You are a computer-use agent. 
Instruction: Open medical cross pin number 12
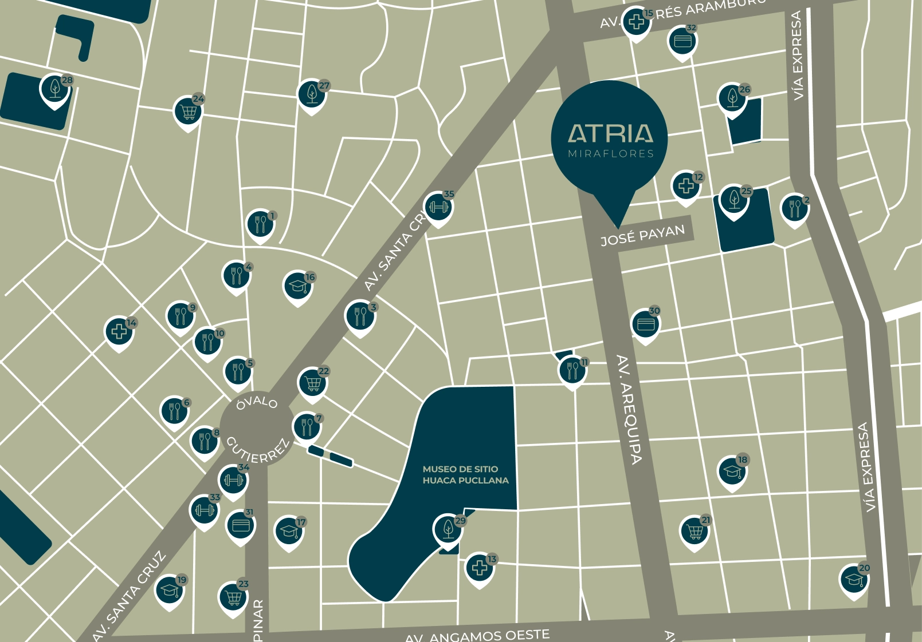pyautogui.click(x=686, y=187)
